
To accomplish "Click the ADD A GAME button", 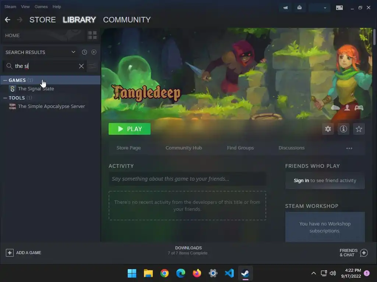I will pyautogui.click(x=24, y=253).
